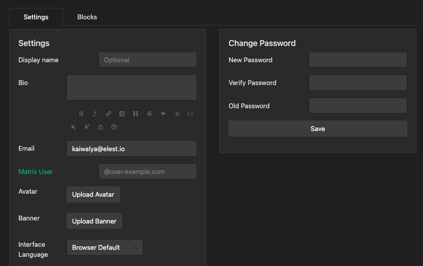Insert a code block in the Bio

[190, 113]
